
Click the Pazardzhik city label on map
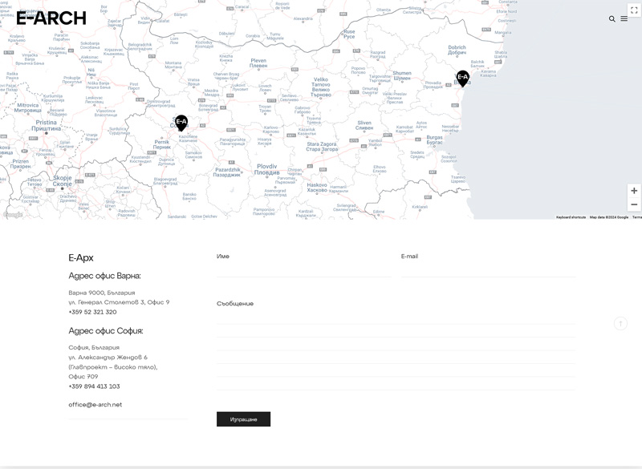click(x=228, y=172)
